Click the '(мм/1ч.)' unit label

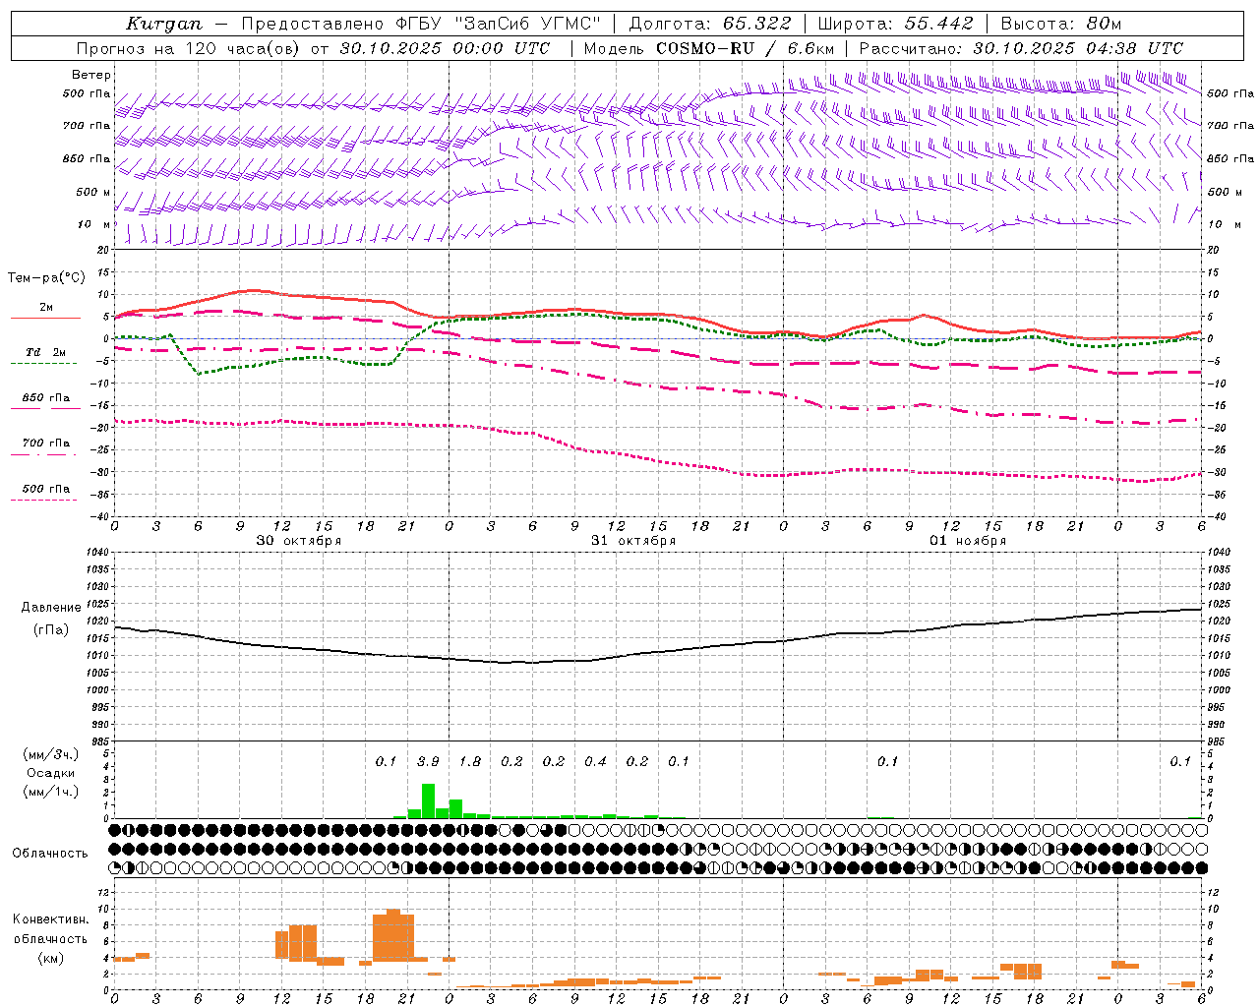(x=50, y=792)
